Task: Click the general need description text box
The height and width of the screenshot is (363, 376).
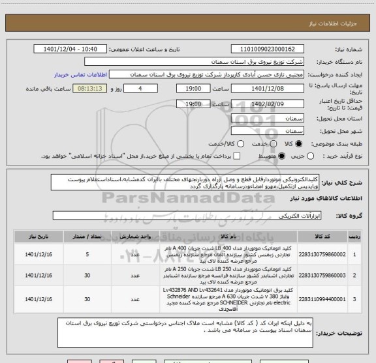Action: click(185, 182)
